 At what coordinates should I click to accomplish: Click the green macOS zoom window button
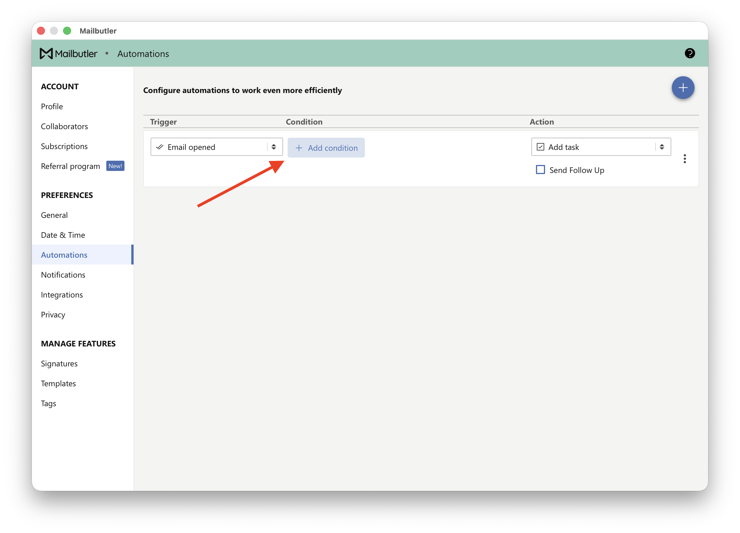click(x=67, y=31)
